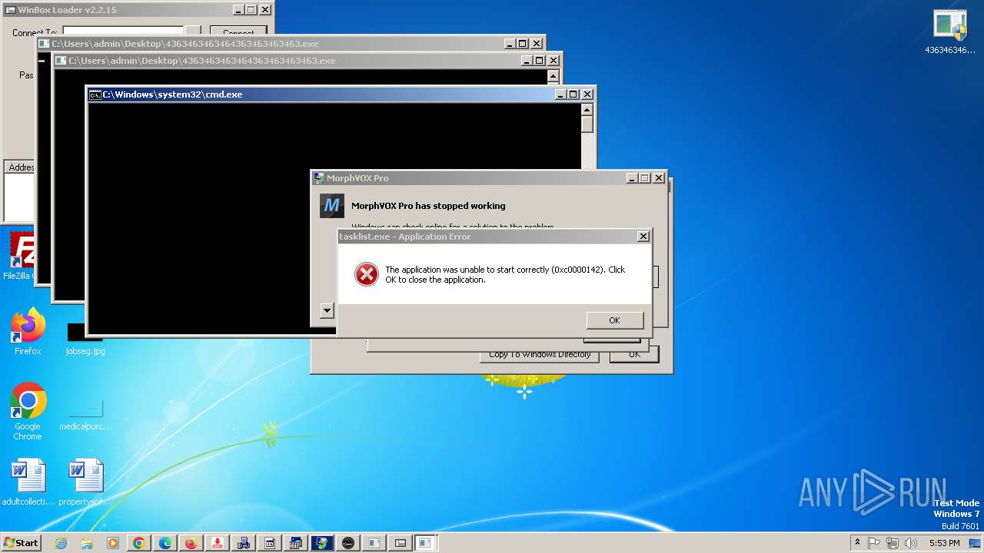Click the WinBox Loader title bar icon
The height and width of the screenshot is (553, 984).
10,10
